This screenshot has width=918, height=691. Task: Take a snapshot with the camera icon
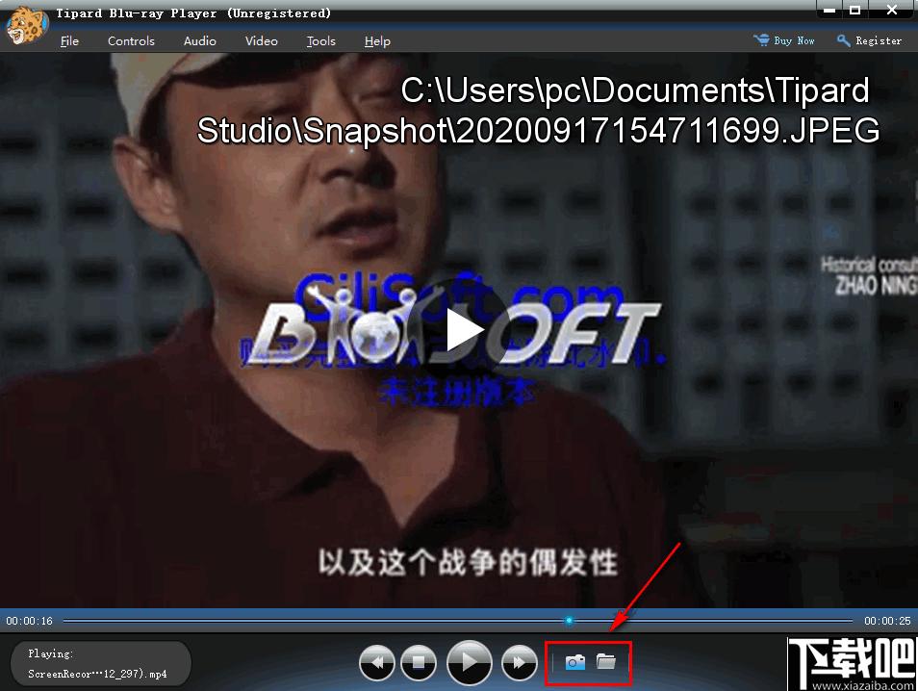(574, 662)
